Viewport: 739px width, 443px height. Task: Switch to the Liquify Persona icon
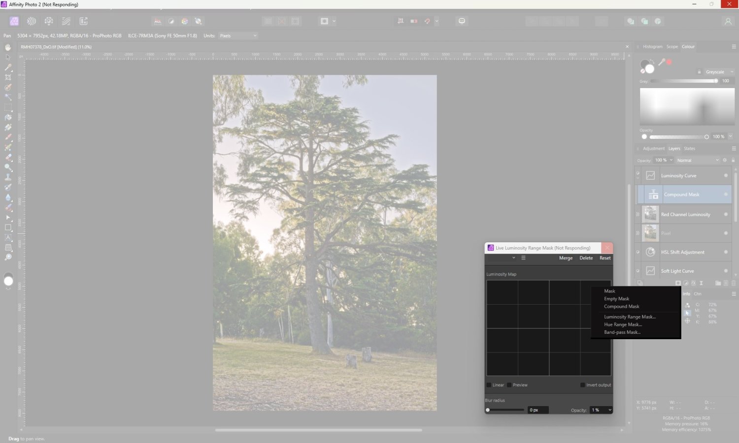(x=32, y=21)
